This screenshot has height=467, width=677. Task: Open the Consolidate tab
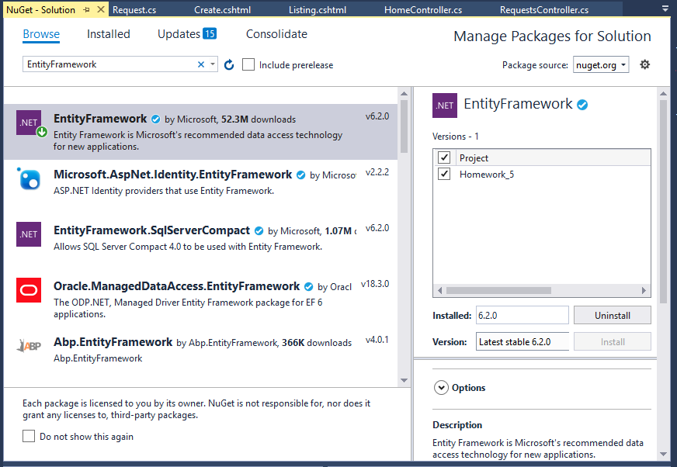(x=276, y=34)
